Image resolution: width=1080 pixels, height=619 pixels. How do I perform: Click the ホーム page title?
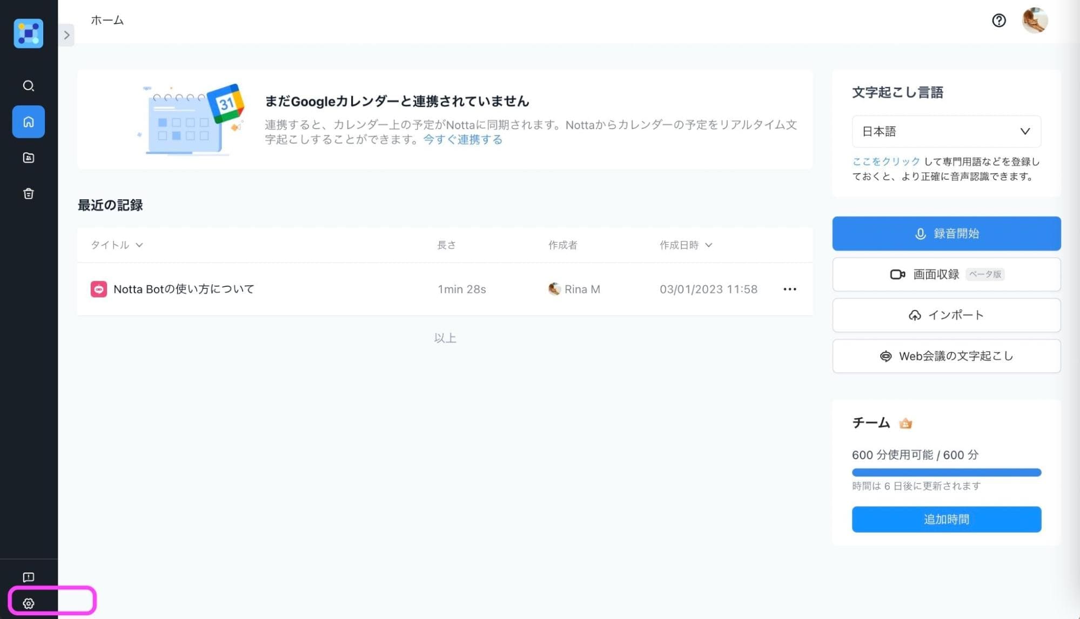[x=107, y=21]
